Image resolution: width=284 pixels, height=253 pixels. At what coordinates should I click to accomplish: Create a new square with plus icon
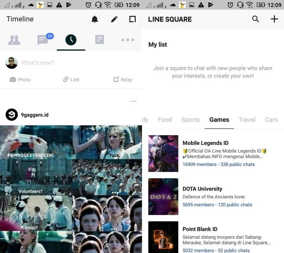[274, 19]
